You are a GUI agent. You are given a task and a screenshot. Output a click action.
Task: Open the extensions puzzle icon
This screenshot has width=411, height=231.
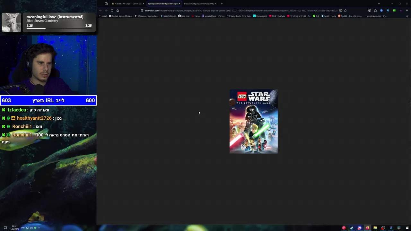tap(375, 10)
